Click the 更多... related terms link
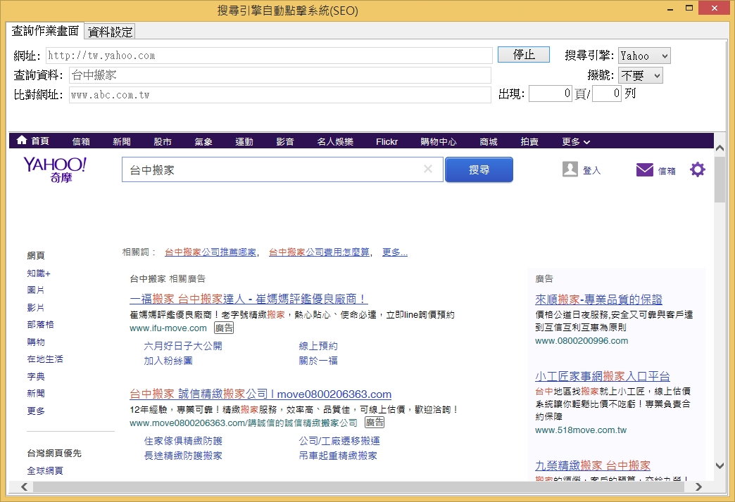Image resolution: width=735 pixels, height=502 pixels. (395, 252)
